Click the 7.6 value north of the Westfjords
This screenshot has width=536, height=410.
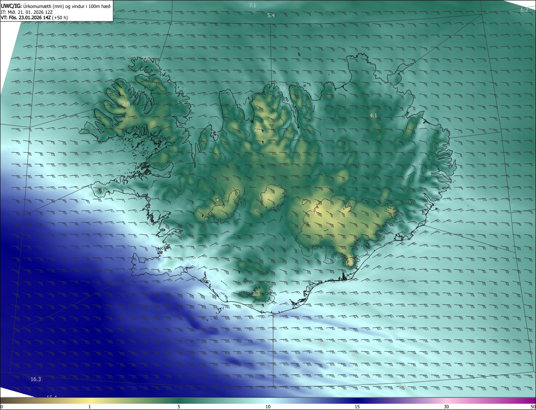click(145, 58)
